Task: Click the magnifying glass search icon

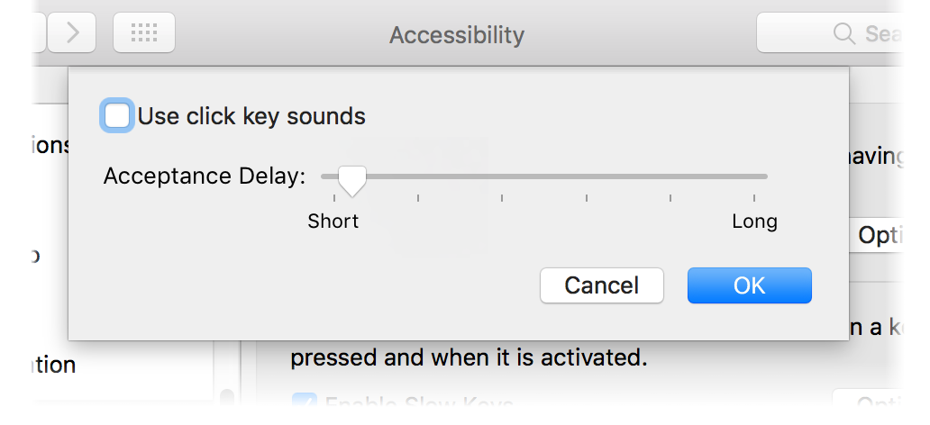Action: coord(844,34)
